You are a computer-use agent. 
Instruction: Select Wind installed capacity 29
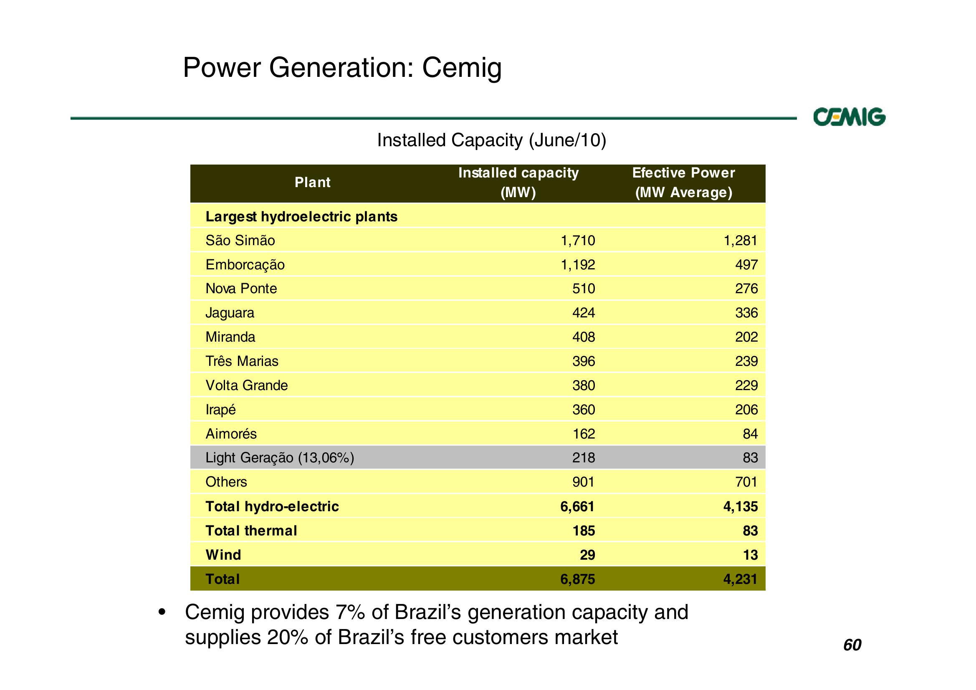587,556
